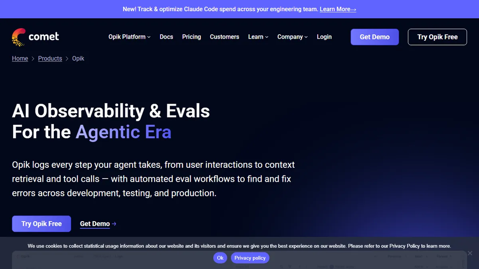479x269 pixels.
Task: Expand the Learn dropdown menu
Action: (x=258, y=37)
